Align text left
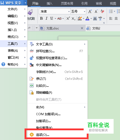The width and height of the screenshot is (120, 140). tap(111, 19)
